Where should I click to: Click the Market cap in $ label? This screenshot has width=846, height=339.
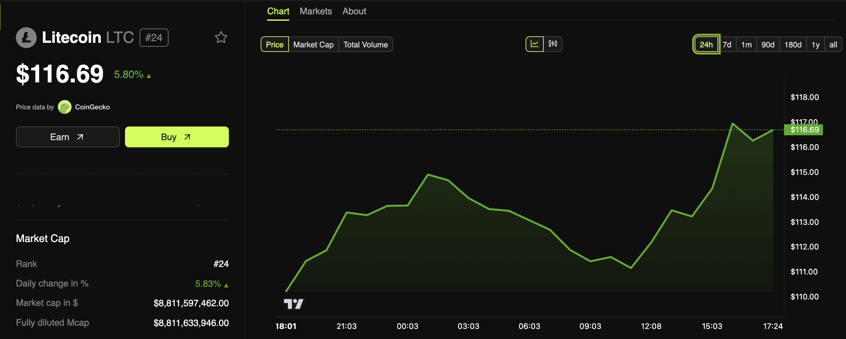[47, 303]
